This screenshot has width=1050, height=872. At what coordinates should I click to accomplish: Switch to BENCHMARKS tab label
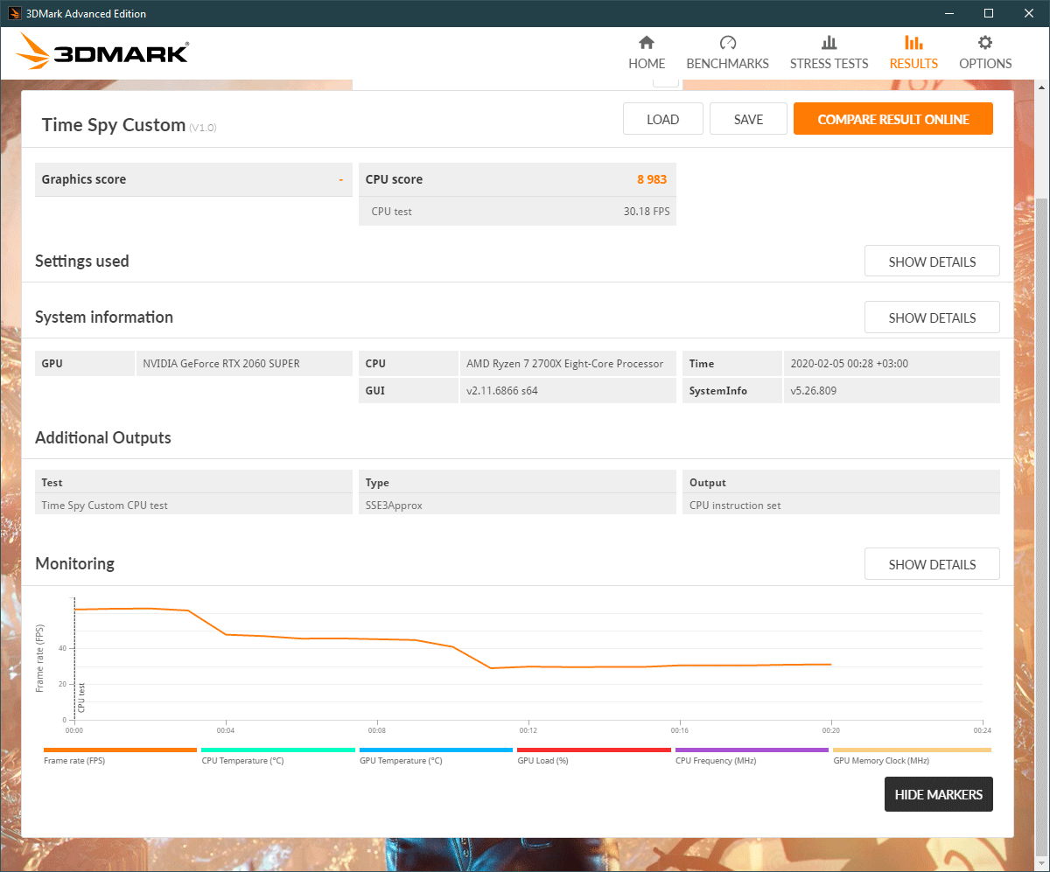click(x=728, y=64)
